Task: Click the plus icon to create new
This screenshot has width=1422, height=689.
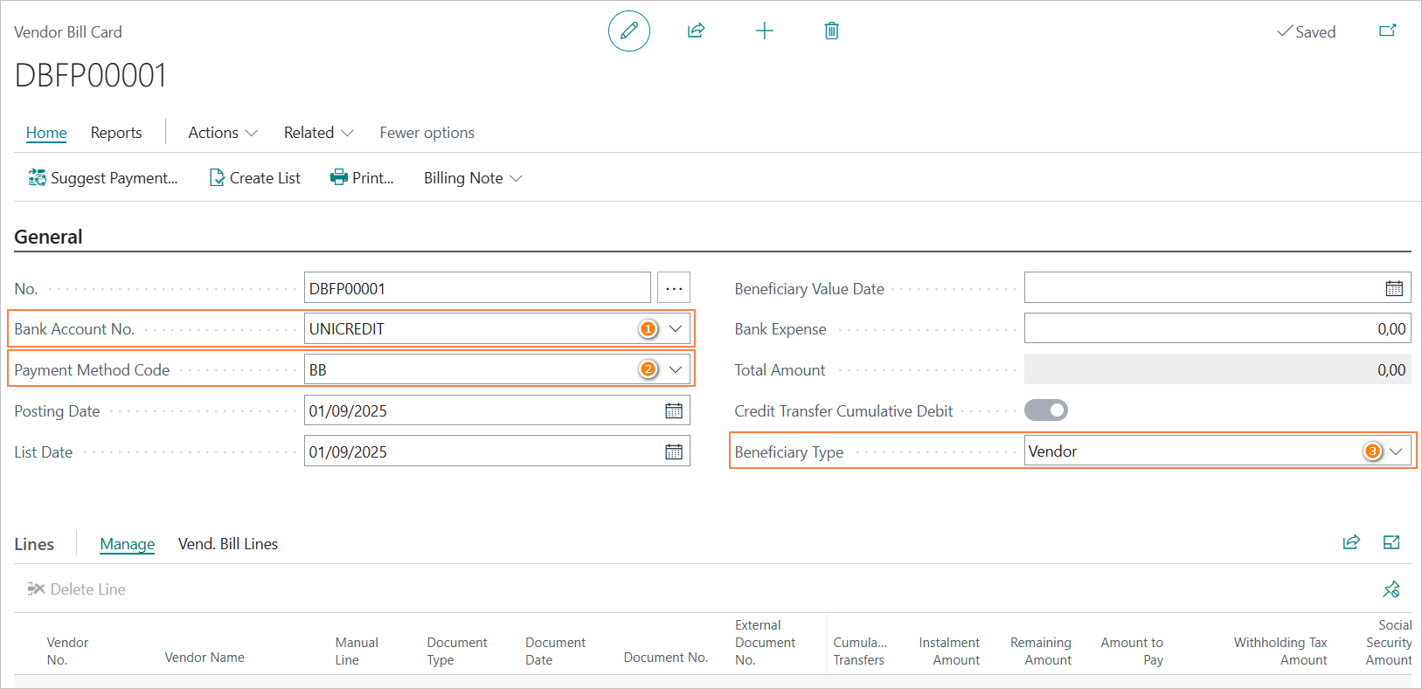Action: tap(764, 31)
